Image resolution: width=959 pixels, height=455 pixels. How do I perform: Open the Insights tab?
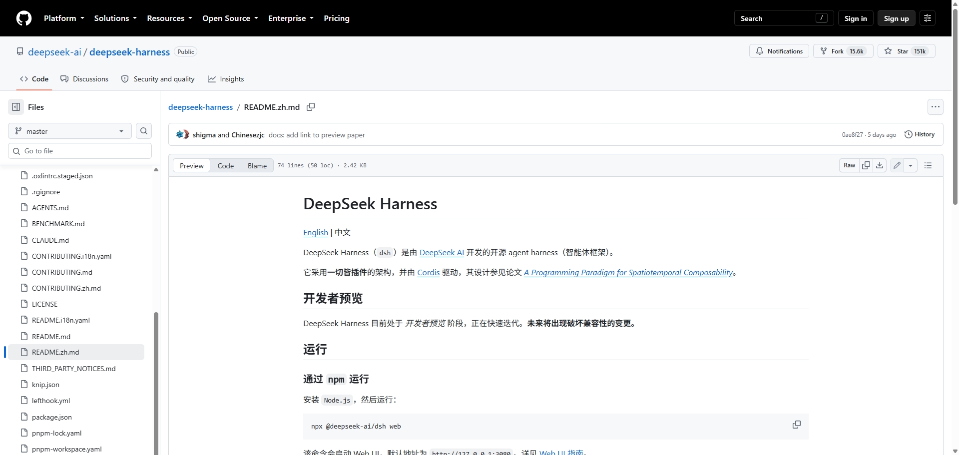click(226, 79)
